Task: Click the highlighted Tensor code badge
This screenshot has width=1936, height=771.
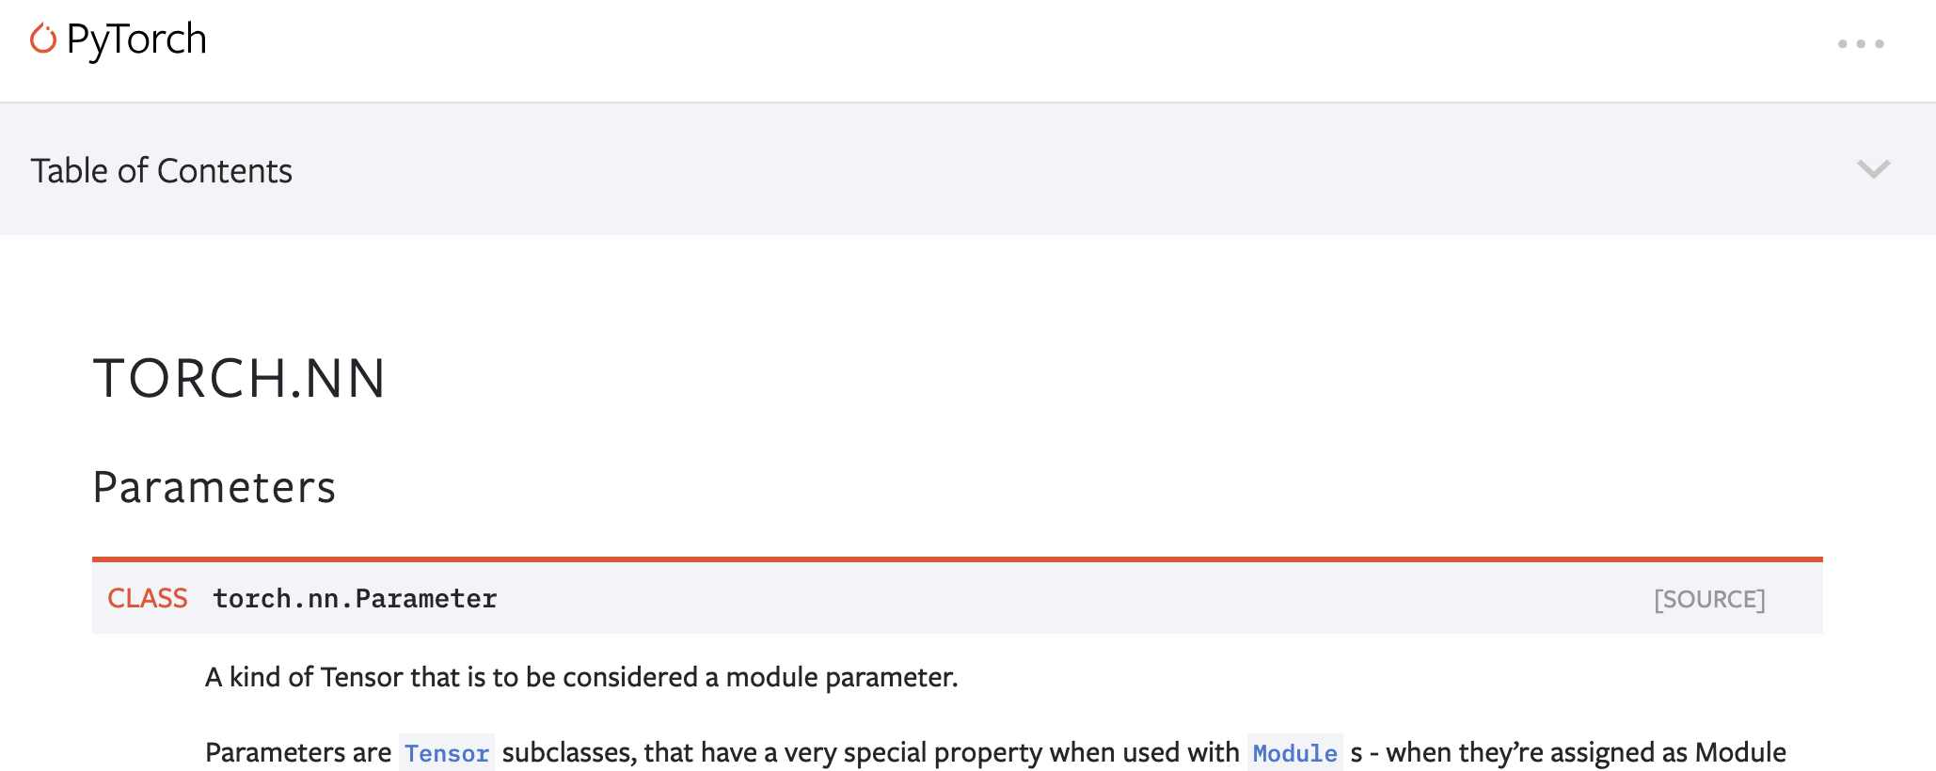Action: (x=446, y=752)
